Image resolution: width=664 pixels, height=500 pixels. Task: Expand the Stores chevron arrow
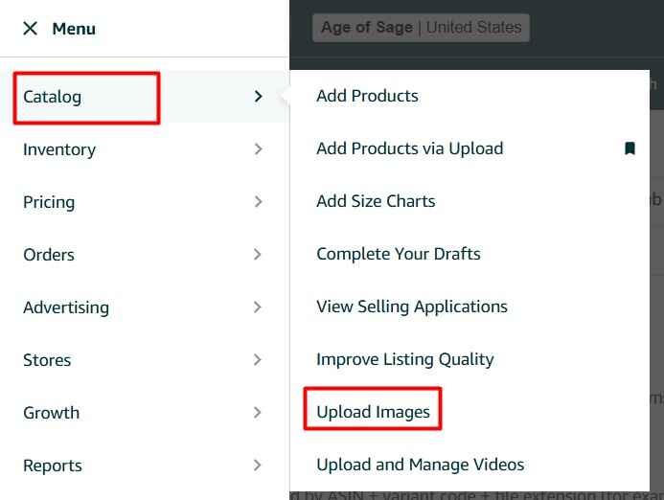click(x=258, y=360)
